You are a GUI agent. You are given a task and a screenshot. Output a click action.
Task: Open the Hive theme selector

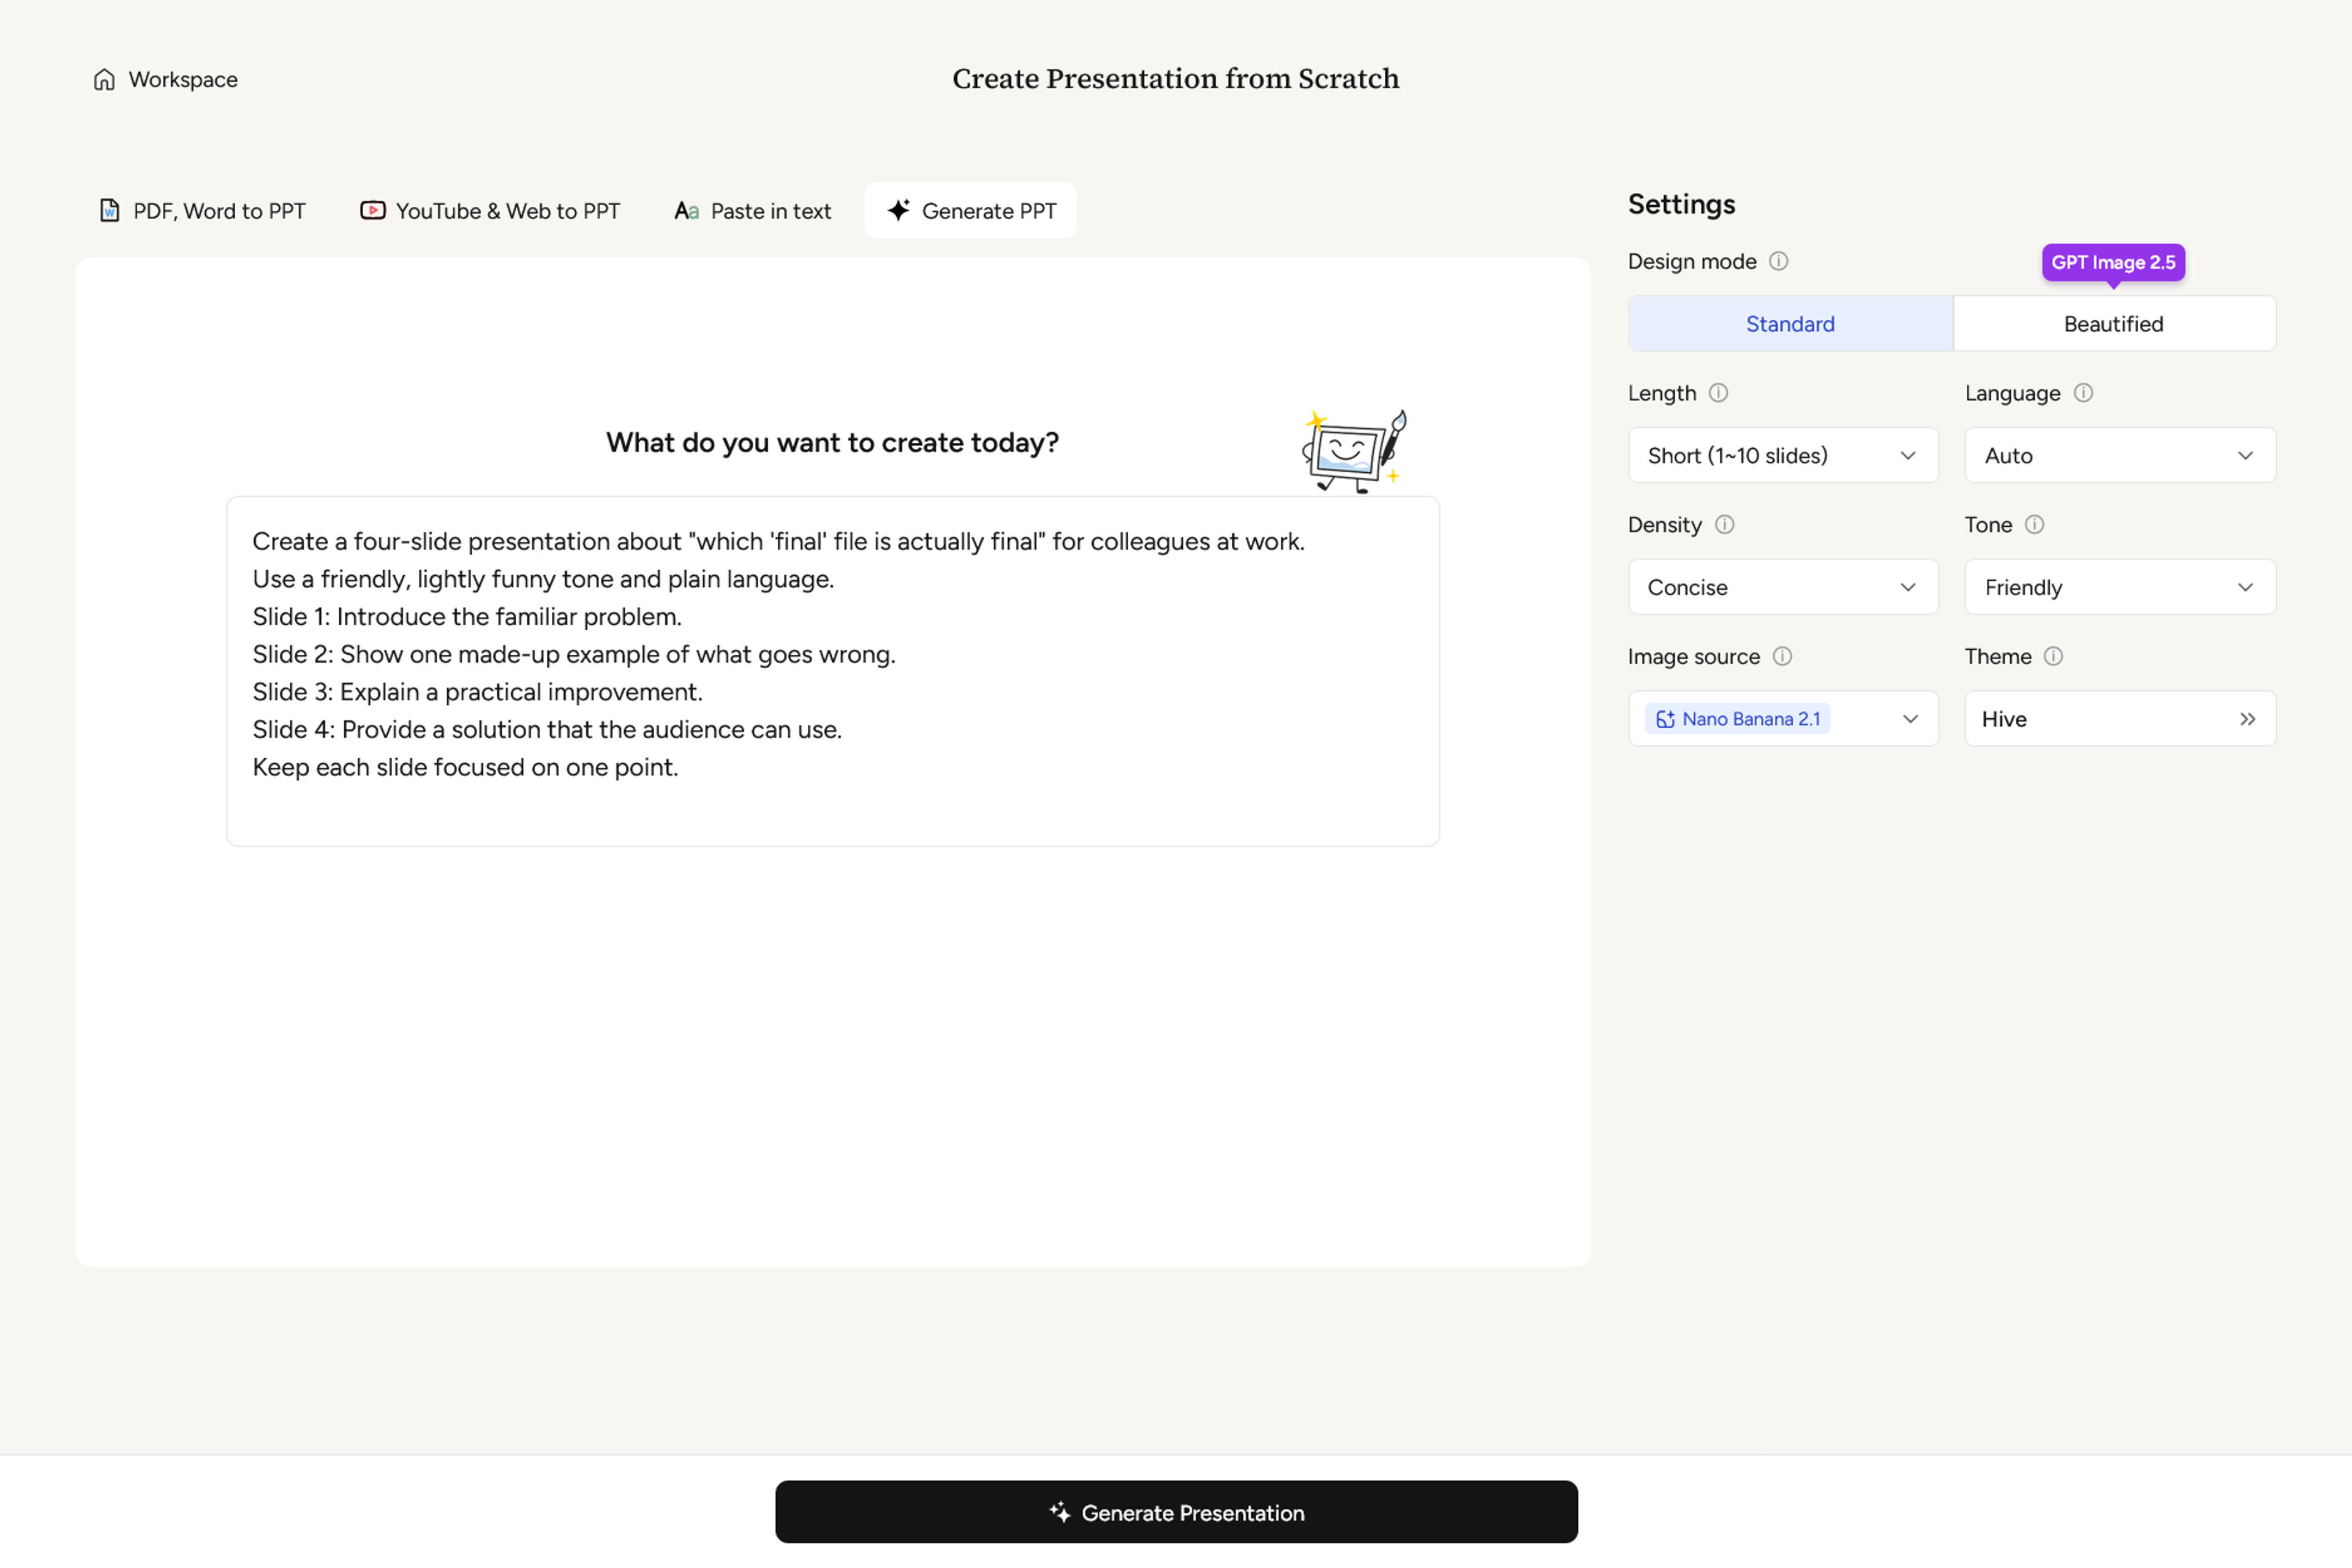click(x=2120, y=719)
